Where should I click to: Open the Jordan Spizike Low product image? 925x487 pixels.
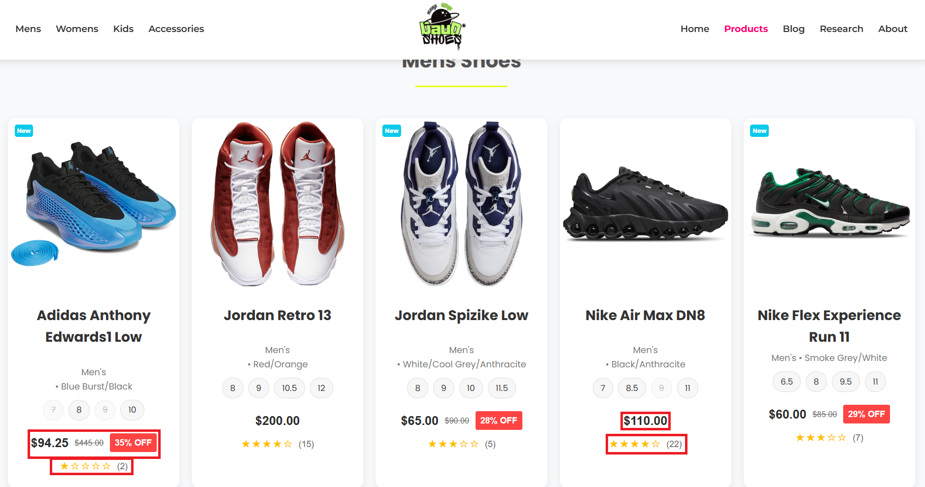pyautogui.click(x=461, y=203)
